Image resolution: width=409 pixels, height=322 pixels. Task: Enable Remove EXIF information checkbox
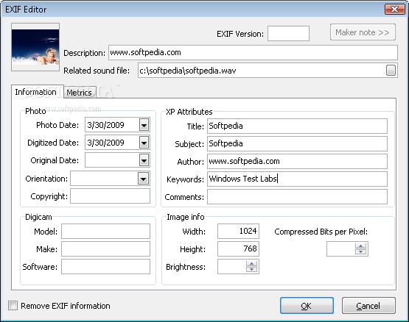click(x=13, y=305)
